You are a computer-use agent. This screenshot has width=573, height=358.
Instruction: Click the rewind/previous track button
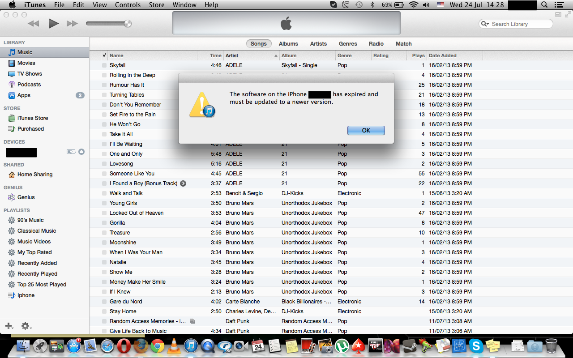point(34,24)
